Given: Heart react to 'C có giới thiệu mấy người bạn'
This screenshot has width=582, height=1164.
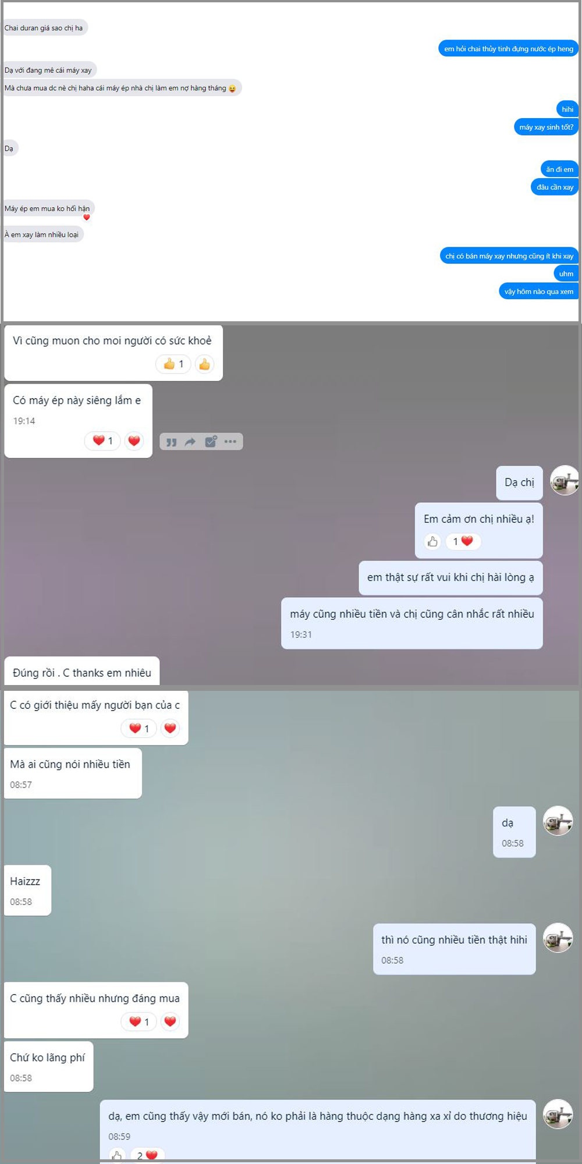Looking at the screenshot, I should 170,728.
